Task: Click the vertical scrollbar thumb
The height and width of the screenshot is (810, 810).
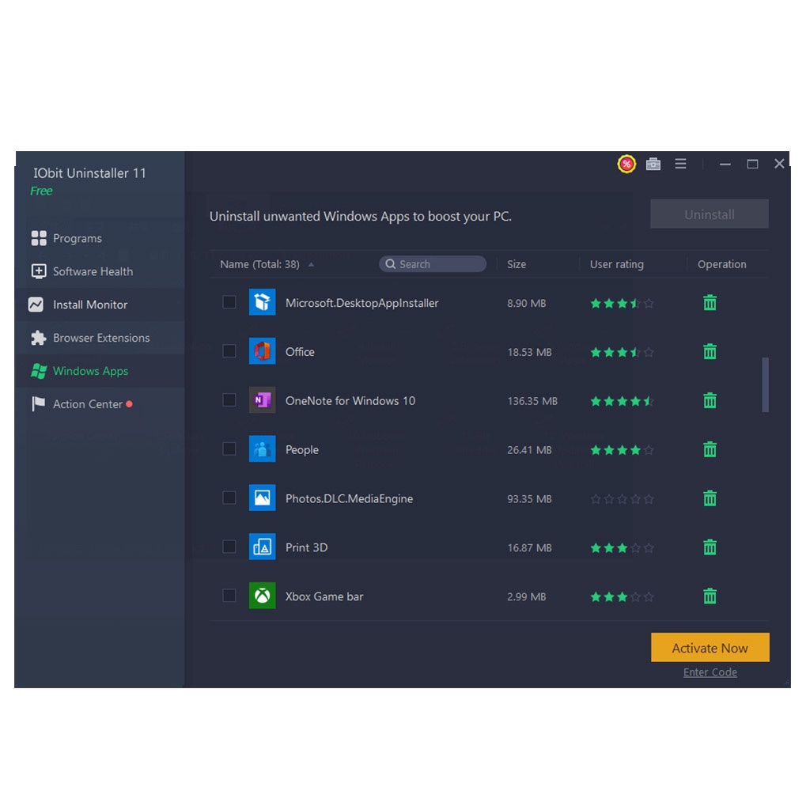Action: (x=765, y=384)
